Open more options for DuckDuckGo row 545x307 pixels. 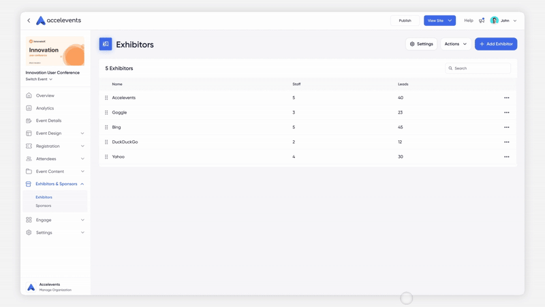click(x=507, y=142)
